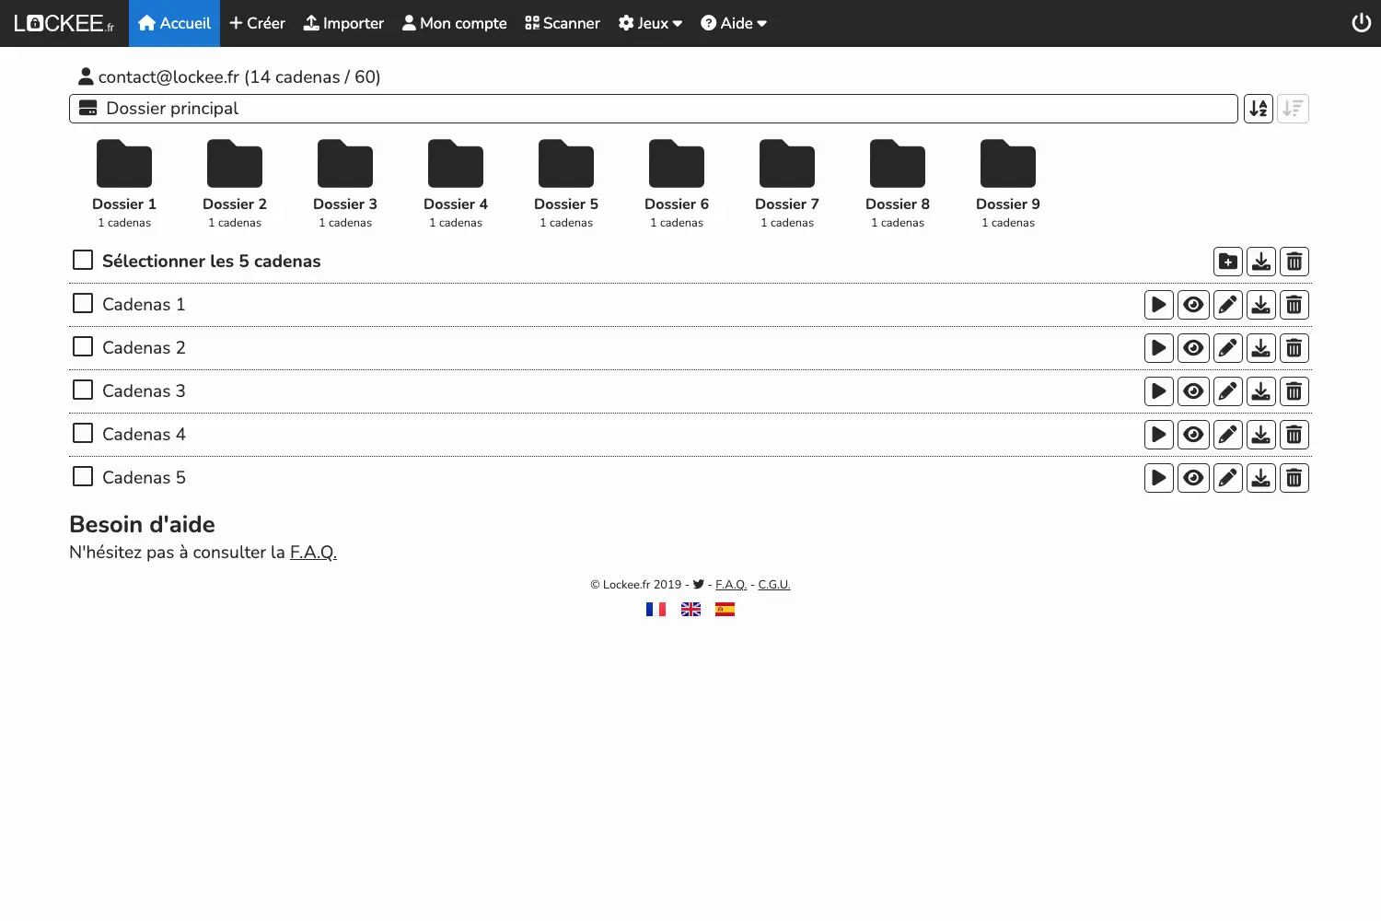
Task: Open the footer F.A.Q. link
Action: pos(731,585)
